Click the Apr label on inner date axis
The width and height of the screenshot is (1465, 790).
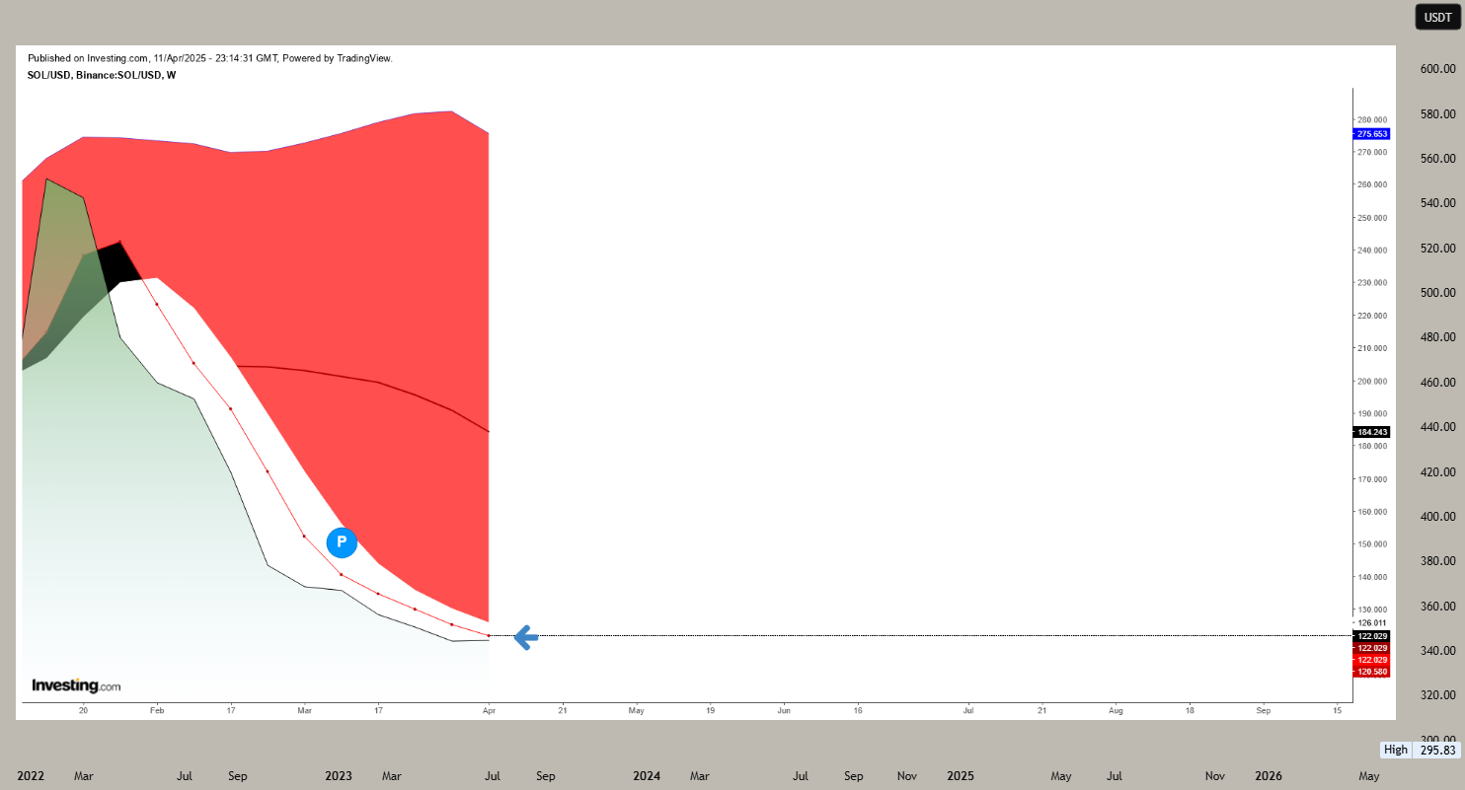(489, 709)
